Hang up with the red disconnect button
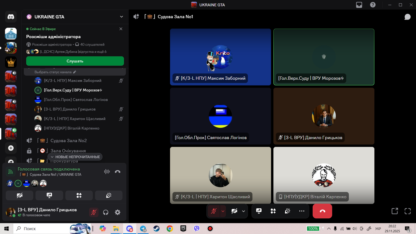Viewport: 416px width, 234px height. (322, 211)
